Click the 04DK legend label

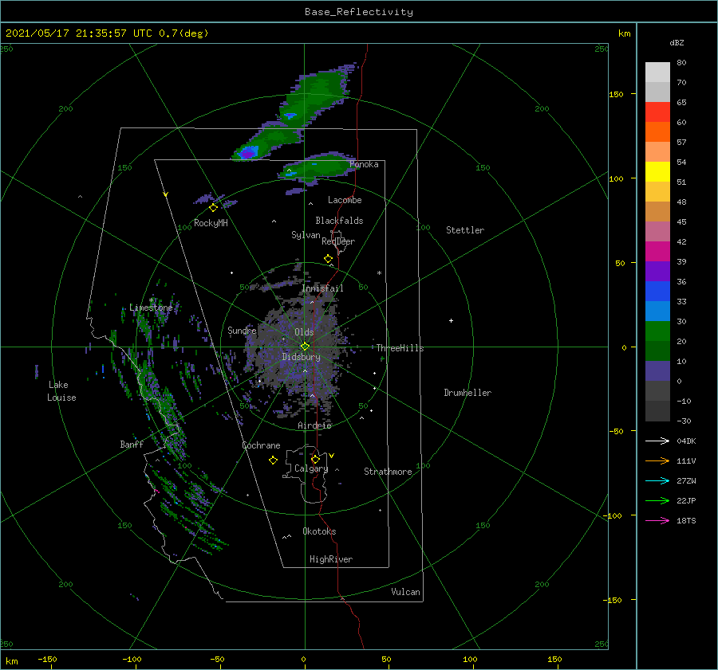(x=686, y=441)
